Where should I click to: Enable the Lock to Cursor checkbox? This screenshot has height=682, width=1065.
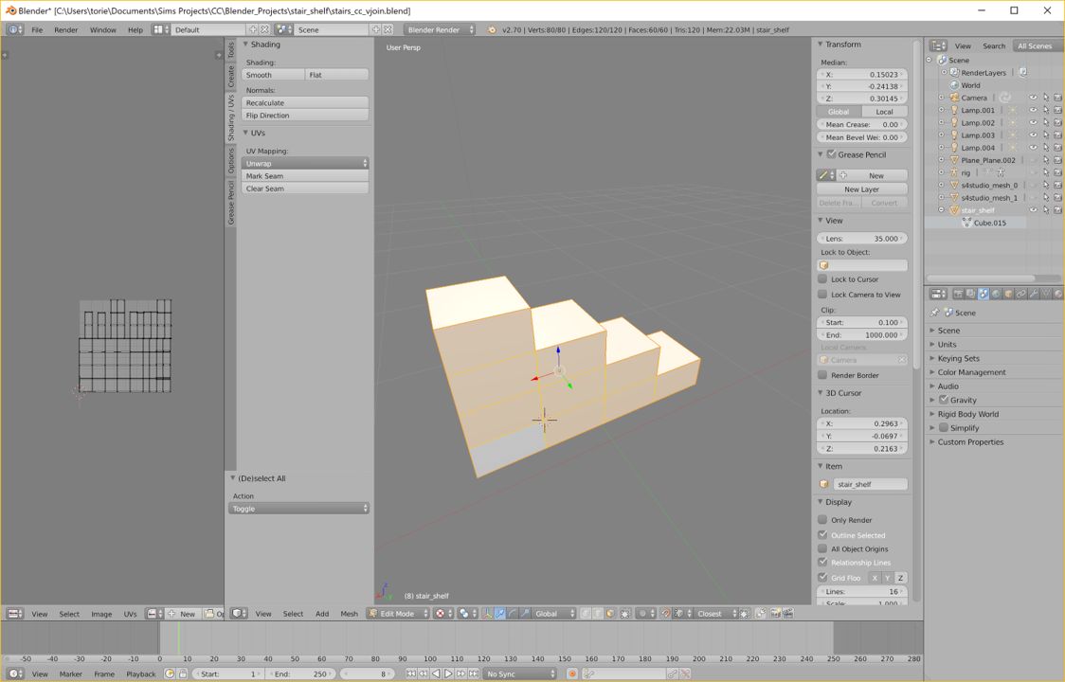822,279
